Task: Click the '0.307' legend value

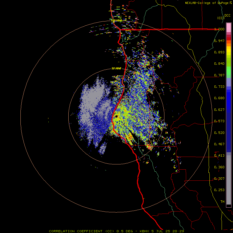Action: (219, 179)
